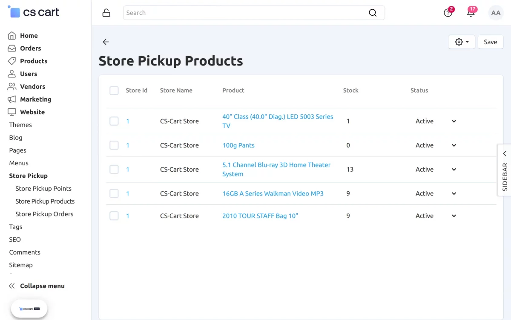The height and width of the screenshot is (320, 511).
Task: Click the Save button
Action: (491, 42)
